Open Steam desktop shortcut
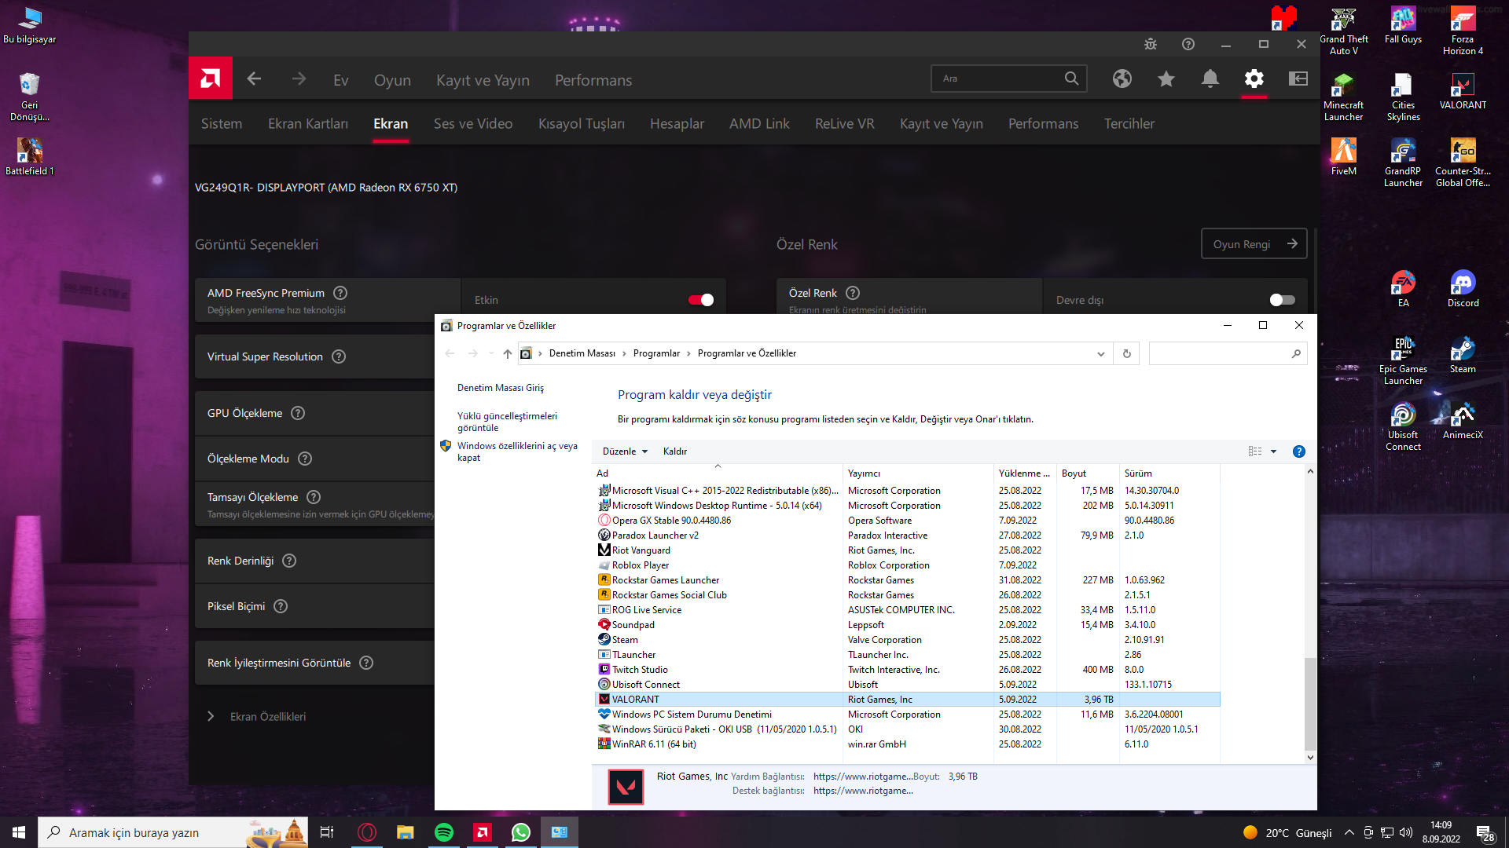The image size is (1509, 848). point(1463,355)
